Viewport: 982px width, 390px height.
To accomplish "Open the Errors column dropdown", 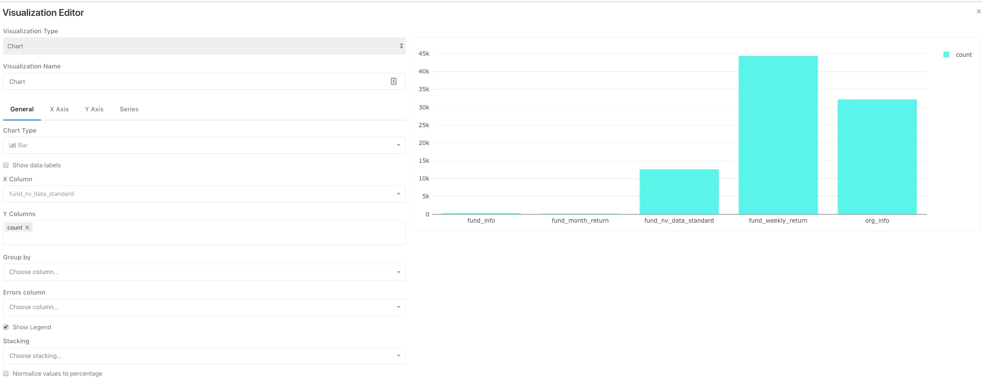I will coord(204,307).
